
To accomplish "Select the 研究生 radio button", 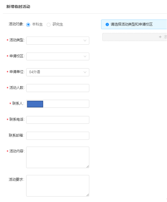I will tap(49, 25).
